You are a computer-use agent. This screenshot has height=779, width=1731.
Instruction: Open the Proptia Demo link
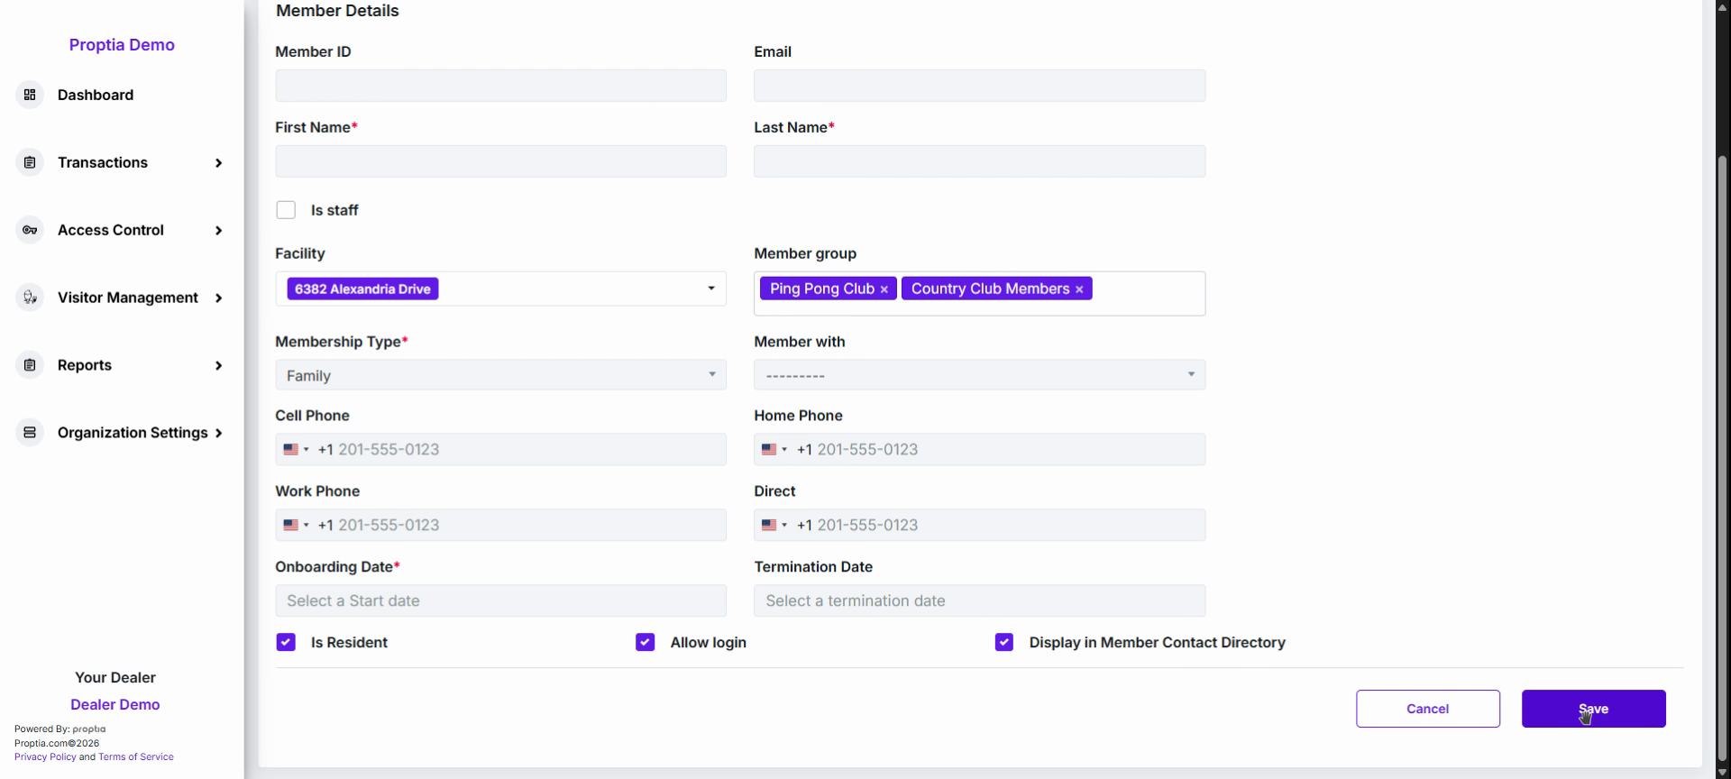point(122,45)
